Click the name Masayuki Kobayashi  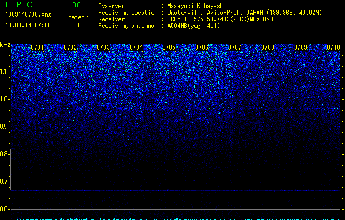click(197, 6)
